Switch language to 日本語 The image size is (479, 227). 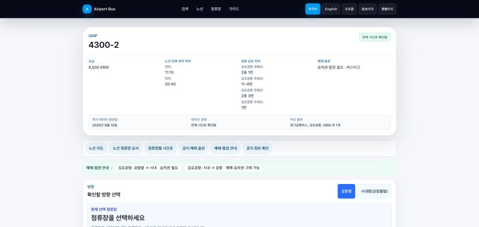coord(349,9)
